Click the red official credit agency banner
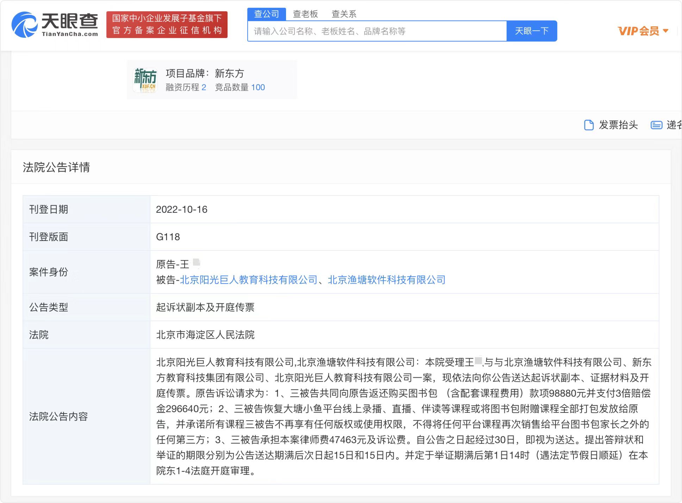This screenshot has height=503, width=682. coord(167,24)
